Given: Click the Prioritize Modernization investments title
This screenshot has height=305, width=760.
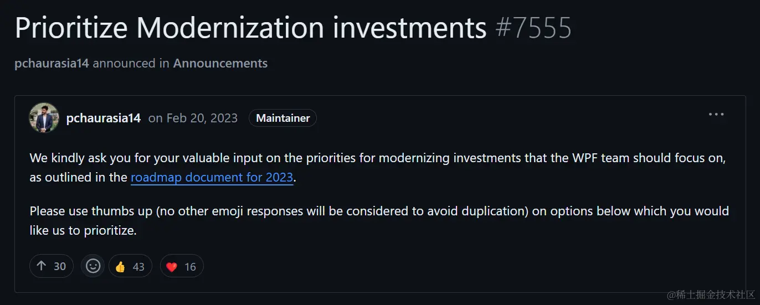Looking at the screenshot, I should click(x=251, y=28).
